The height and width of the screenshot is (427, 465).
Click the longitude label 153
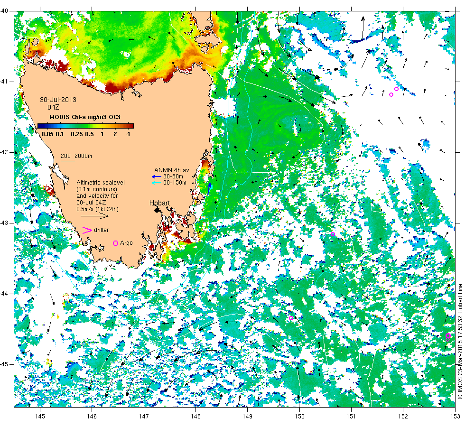pos(455,417)
